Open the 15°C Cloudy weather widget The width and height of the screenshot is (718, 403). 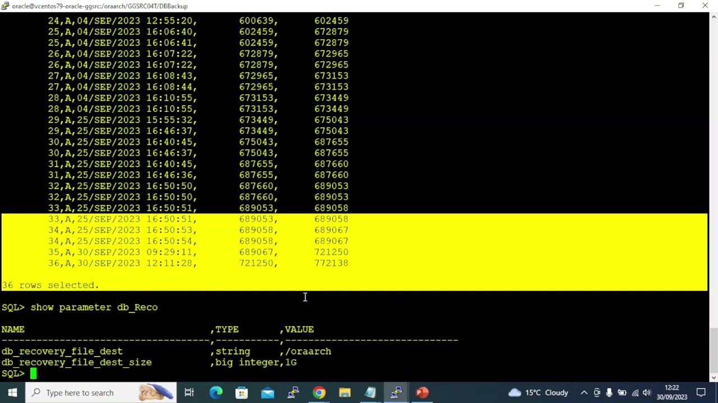tap(538, 392)
